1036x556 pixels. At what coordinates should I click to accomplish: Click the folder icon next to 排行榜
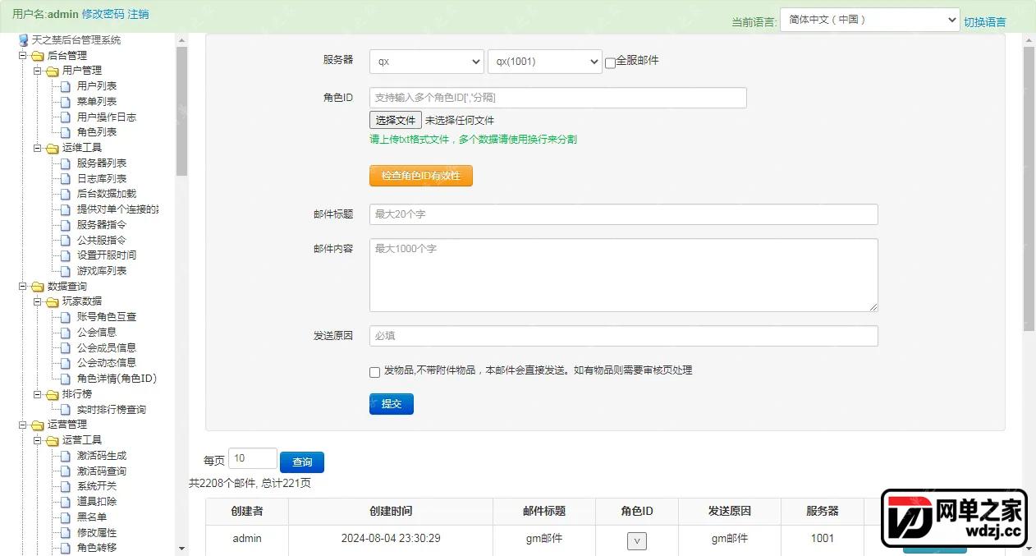coord(53,394)
